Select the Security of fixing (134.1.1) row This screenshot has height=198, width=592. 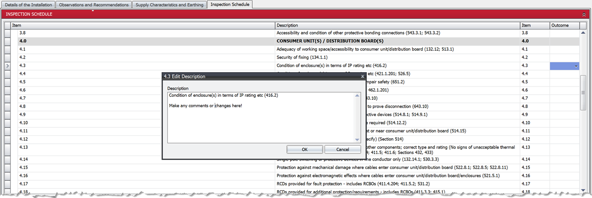(298, 57)
